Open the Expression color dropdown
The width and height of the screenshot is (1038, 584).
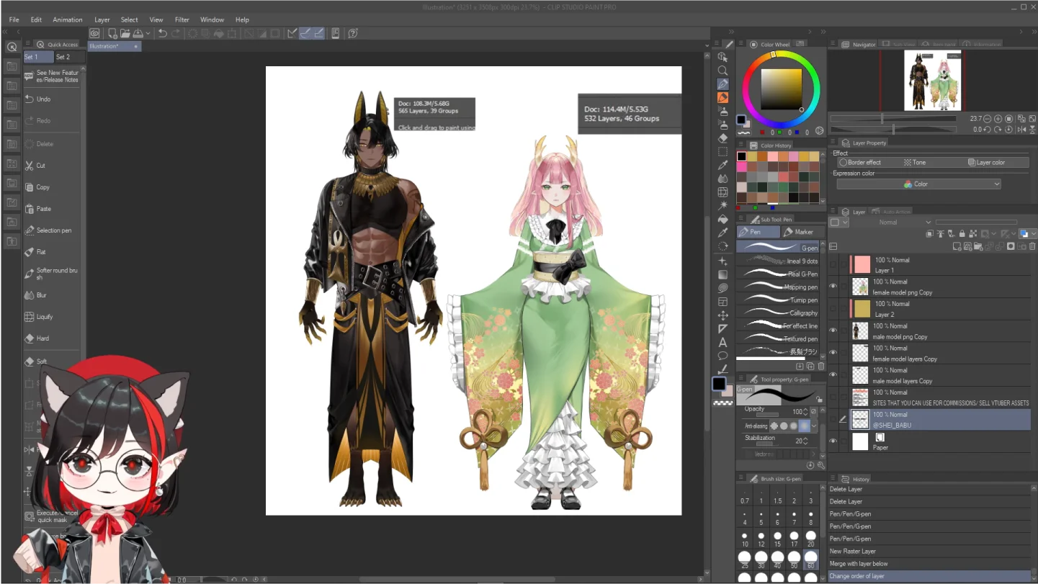[919, 184]
